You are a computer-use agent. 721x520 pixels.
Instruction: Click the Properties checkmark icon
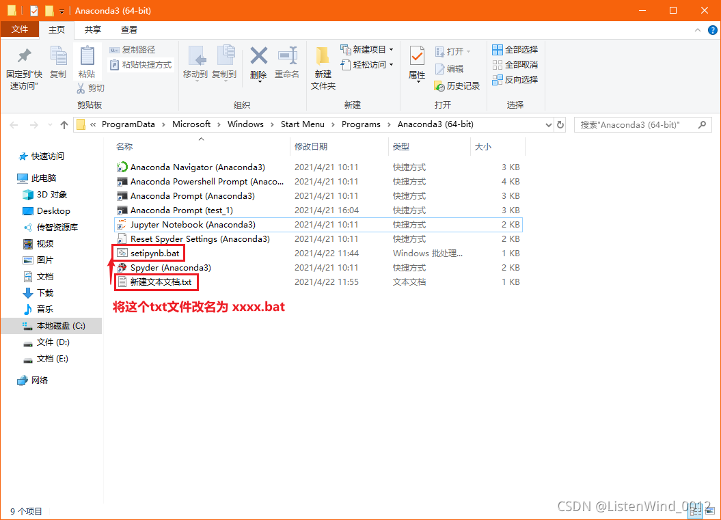417,57
